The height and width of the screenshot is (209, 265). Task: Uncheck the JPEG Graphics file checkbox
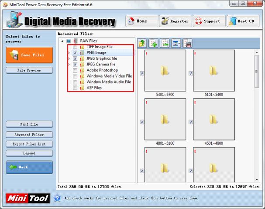[75, 58]
